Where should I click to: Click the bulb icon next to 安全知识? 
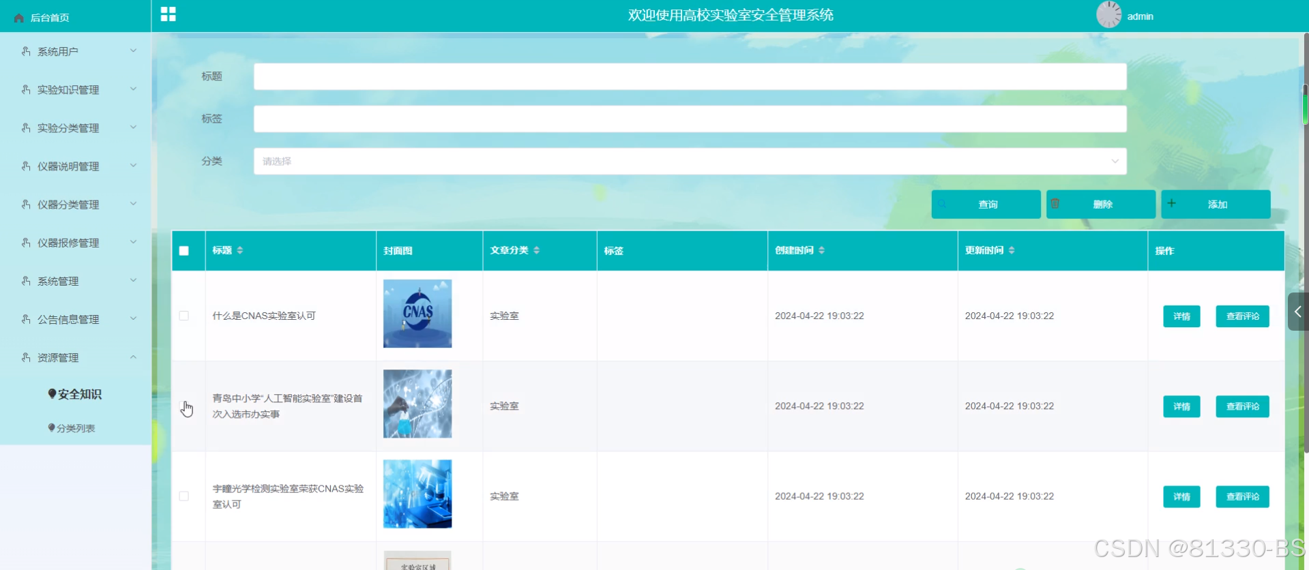pyautogui.click(x=52, y=393)
